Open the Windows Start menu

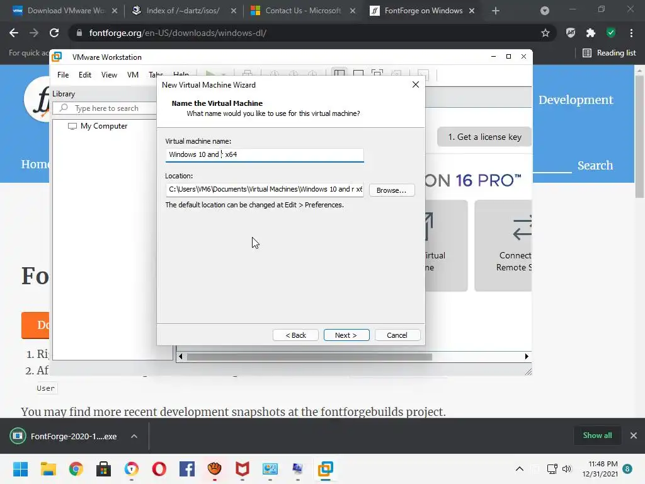point(20,469)
